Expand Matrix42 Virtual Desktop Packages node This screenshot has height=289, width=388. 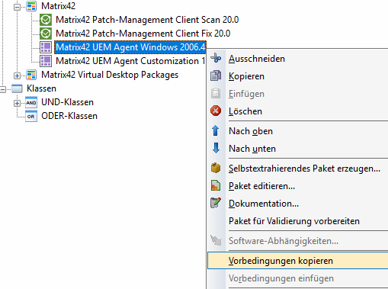(17, 75)
